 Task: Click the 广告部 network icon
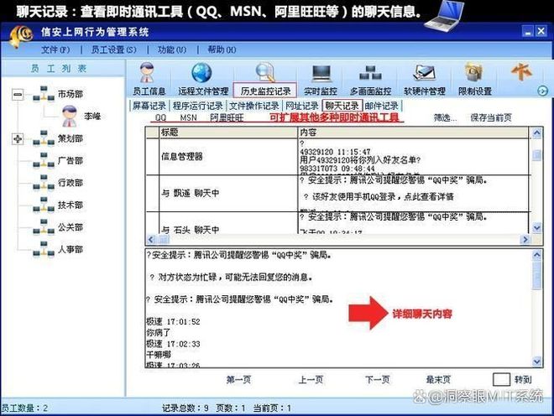click(44, 160)
